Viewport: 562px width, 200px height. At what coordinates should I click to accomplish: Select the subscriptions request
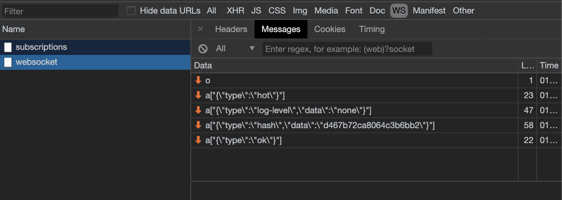tap(41, 47)
